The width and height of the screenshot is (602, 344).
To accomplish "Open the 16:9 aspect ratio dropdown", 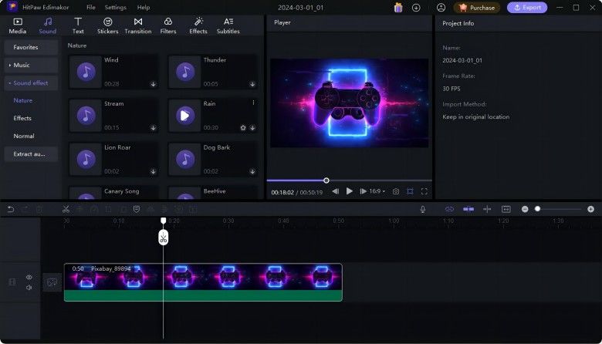I will click(377, 191).
